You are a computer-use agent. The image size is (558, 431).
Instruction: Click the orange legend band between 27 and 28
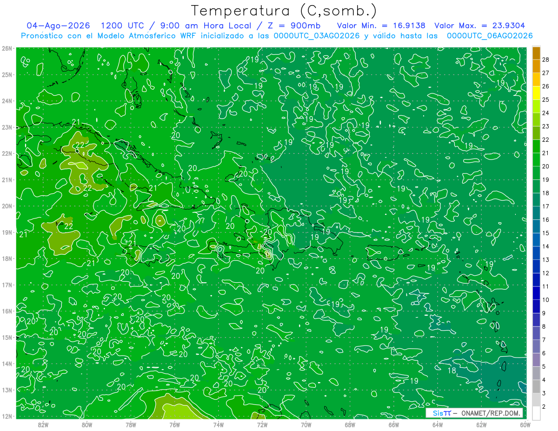536,66
